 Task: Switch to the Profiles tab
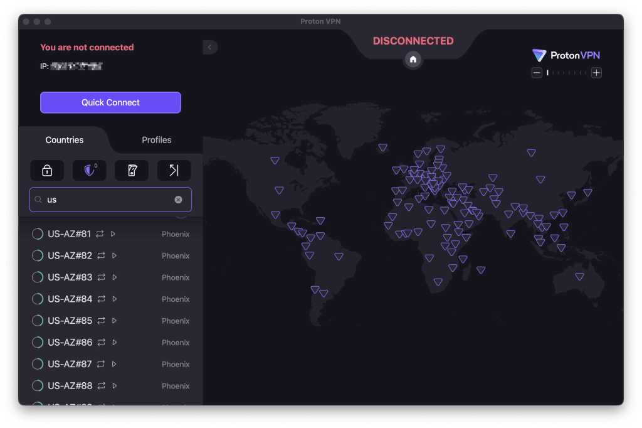(156, 140)
